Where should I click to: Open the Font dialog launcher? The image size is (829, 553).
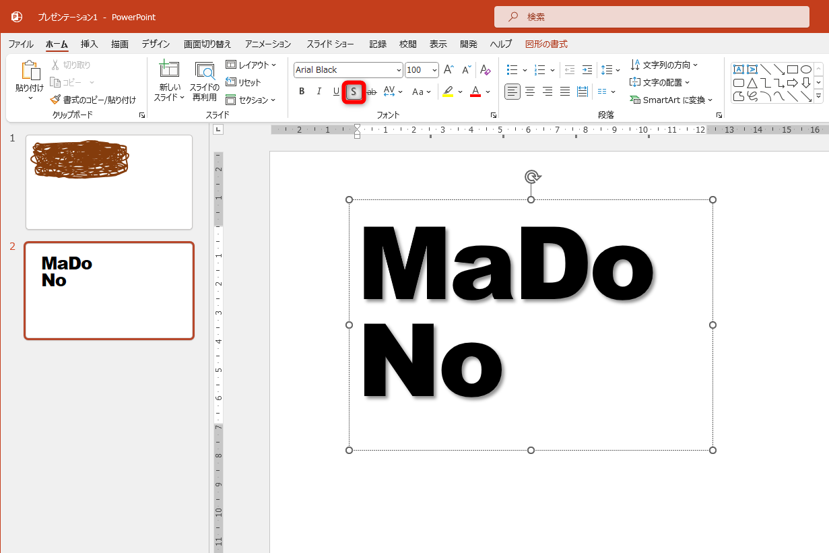click(493, 116)
